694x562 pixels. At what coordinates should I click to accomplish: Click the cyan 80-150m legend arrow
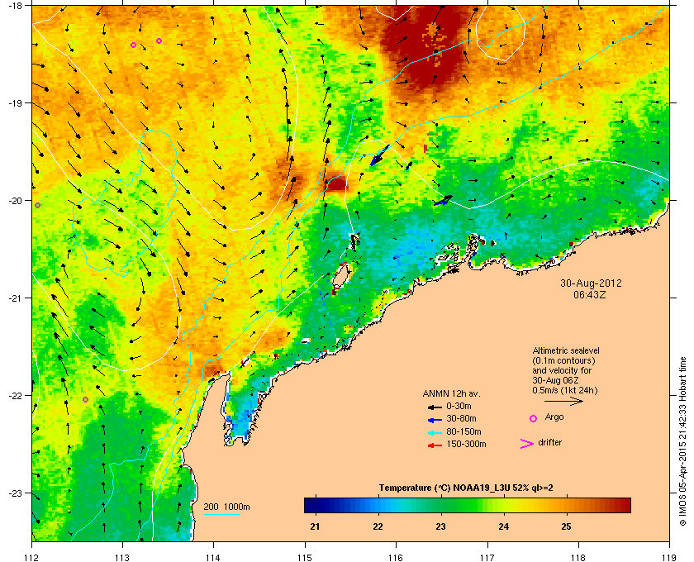(x=435, y=432)
